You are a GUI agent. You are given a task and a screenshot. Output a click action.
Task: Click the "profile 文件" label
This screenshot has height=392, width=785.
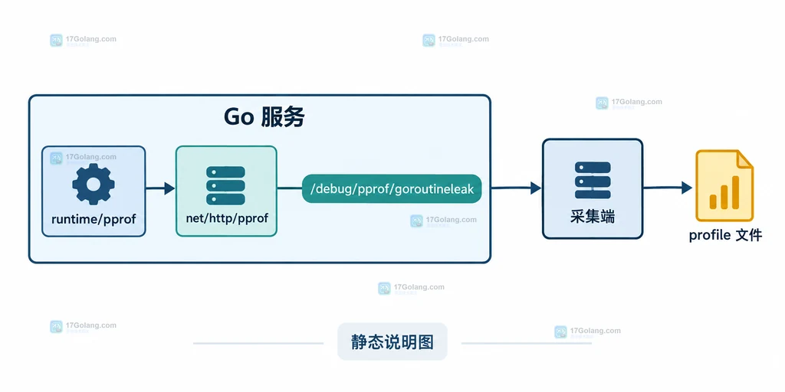pos(725,235)
